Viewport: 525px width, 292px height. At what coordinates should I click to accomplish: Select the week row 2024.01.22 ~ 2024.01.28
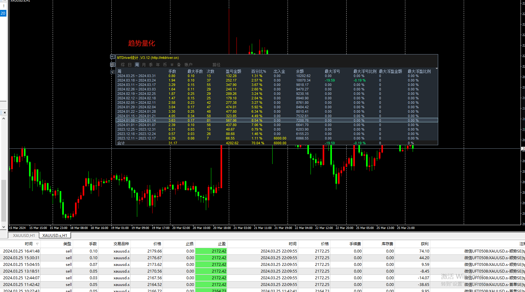277,111
